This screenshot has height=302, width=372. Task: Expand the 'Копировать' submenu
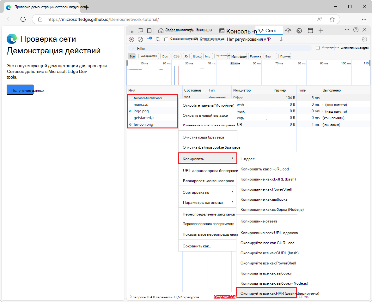[208, 159]
